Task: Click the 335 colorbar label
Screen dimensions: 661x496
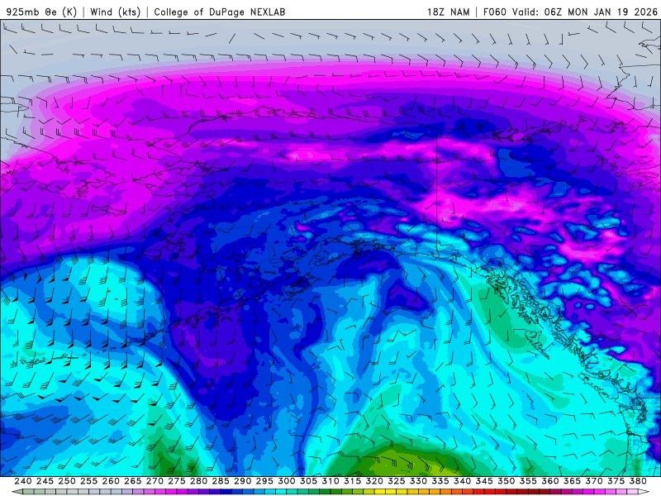Action: (x=440, y=481)
